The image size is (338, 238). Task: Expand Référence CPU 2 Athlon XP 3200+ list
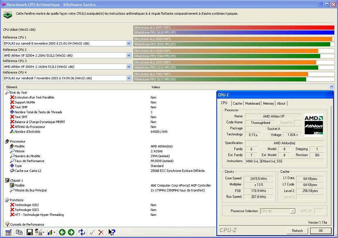[x=128, y=55]
